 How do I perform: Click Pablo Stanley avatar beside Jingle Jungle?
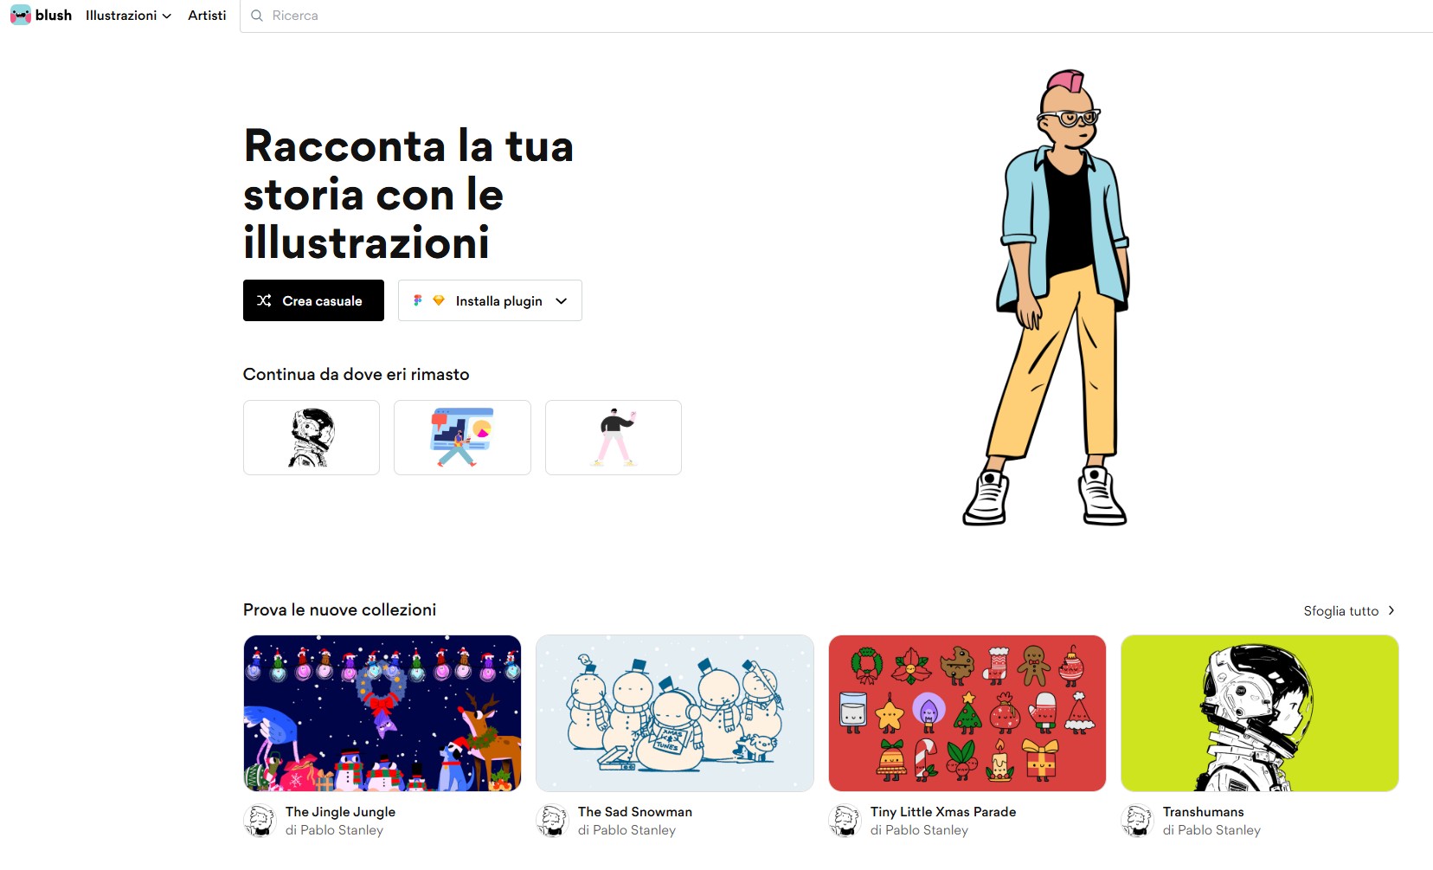coord(260,821)
